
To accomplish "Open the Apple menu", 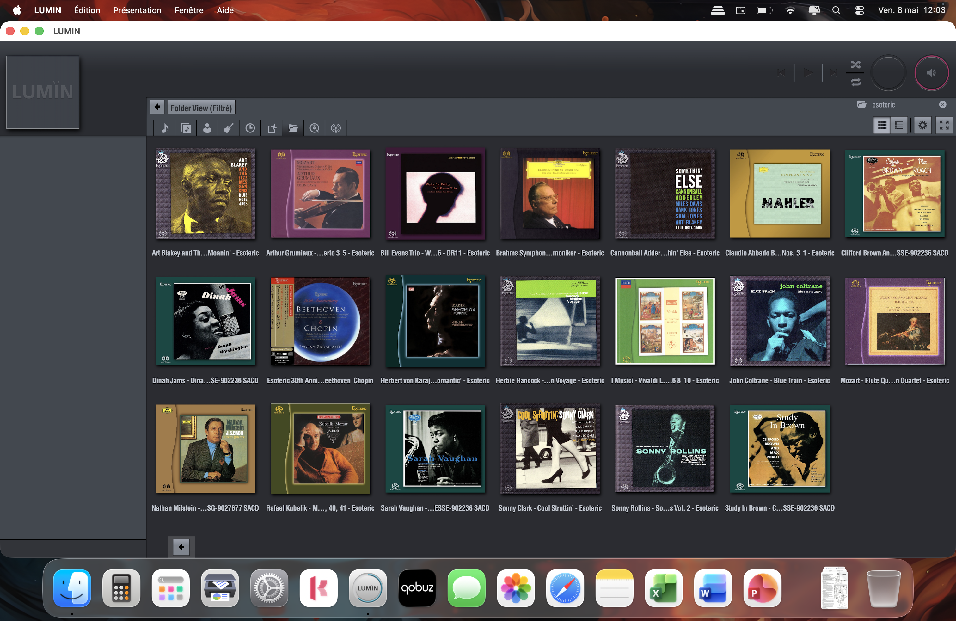I will [x=17, y=10].
